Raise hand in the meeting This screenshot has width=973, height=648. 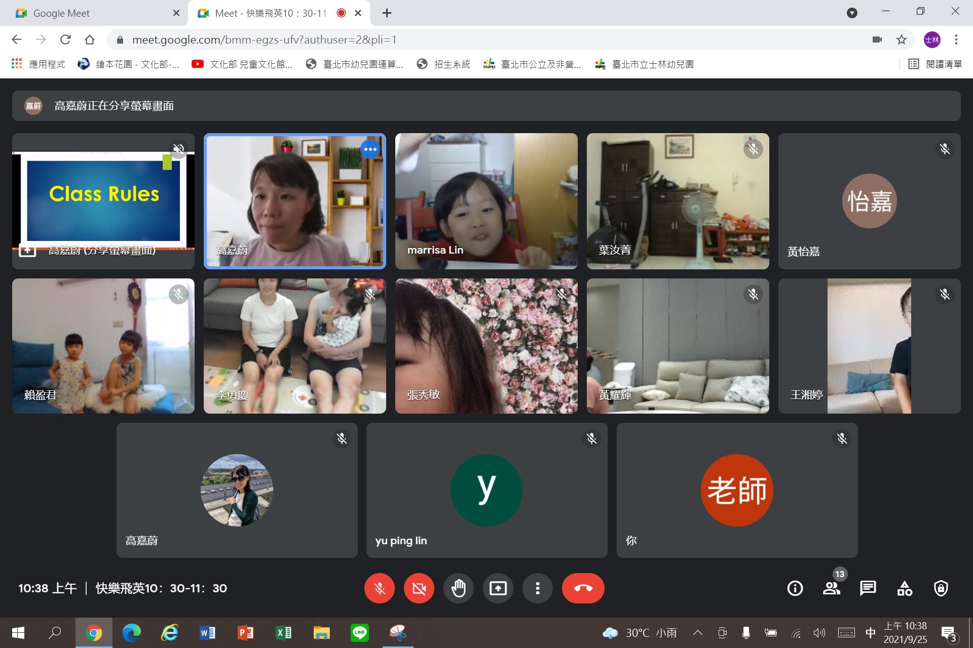click(458, 588)
